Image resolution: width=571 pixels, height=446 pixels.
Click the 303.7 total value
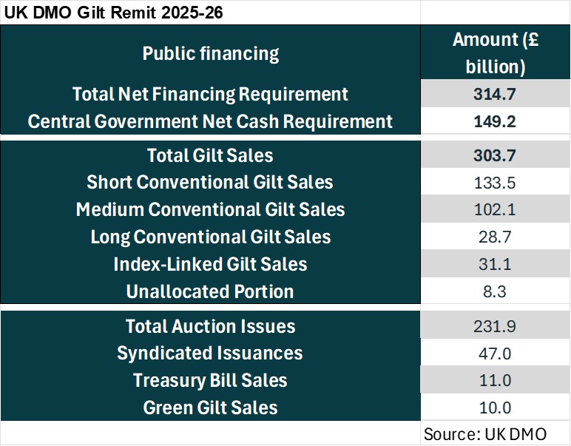point(496,155)
